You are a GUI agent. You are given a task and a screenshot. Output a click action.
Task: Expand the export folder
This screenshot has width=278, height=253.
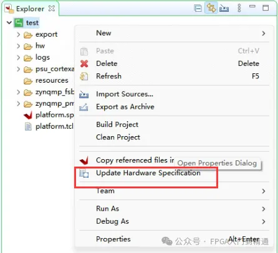point(19,34)
